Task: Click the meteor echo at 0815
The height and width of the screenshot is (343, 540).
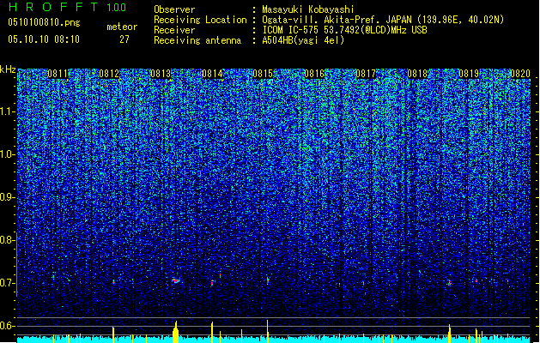Action: (267, 280)
